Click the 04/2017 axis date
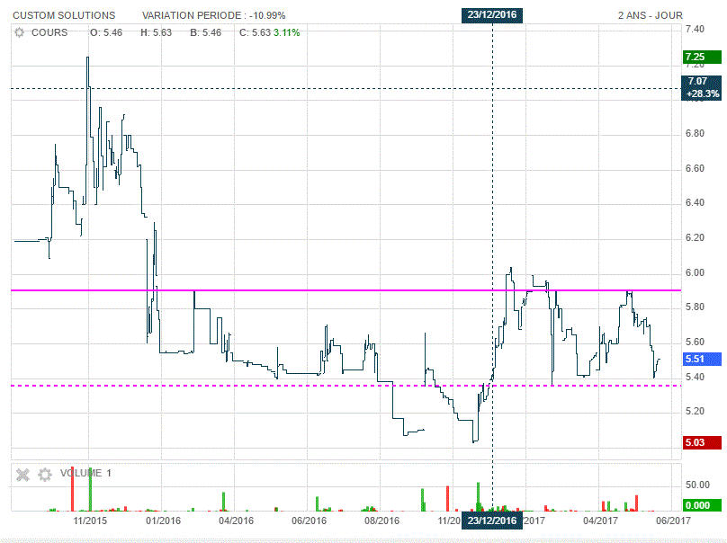The width and height of the screenshot is (727, 543). pos(600,521)
